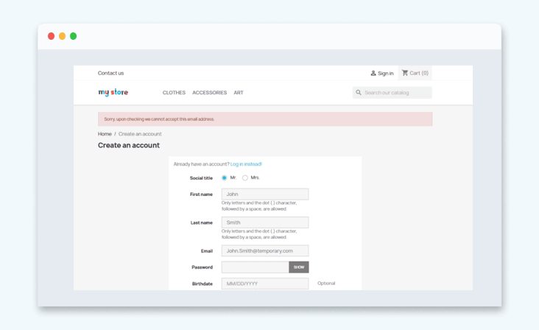
Task: Click Log in instead! link
Action: 246,164
